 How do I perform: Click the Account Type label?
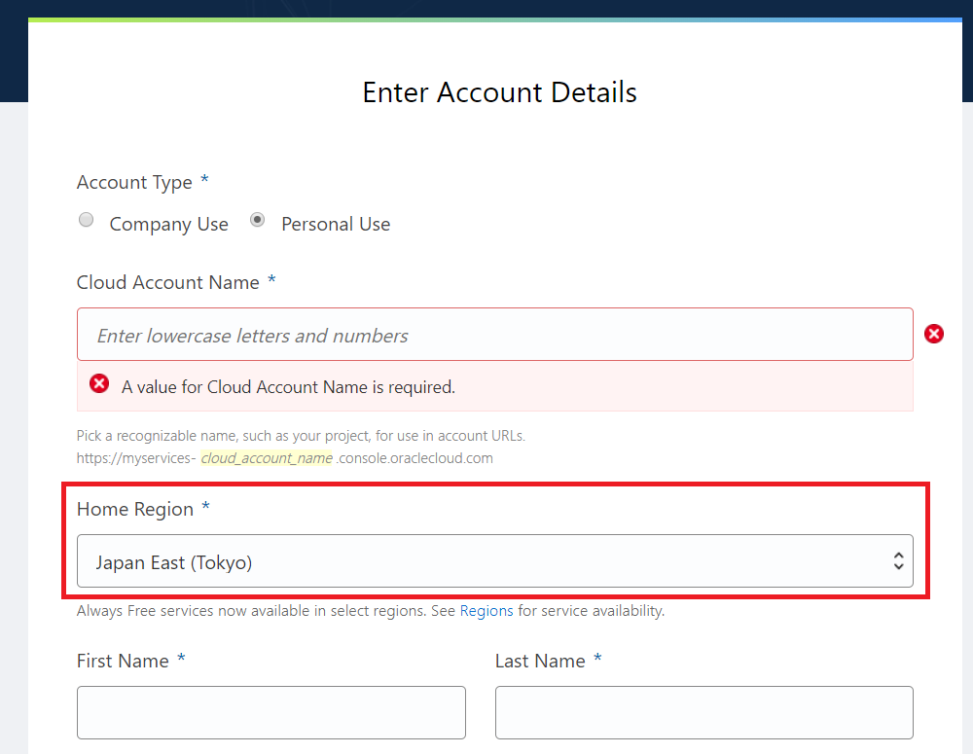(x=134, y=183)
